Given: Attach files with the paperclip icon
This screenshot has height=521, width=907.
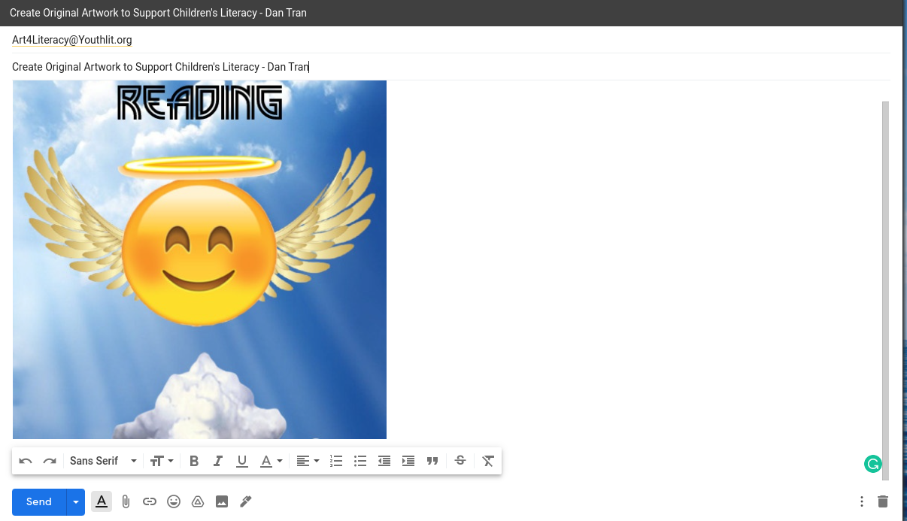Looking at the screenshot, I should tap(126, 501).
